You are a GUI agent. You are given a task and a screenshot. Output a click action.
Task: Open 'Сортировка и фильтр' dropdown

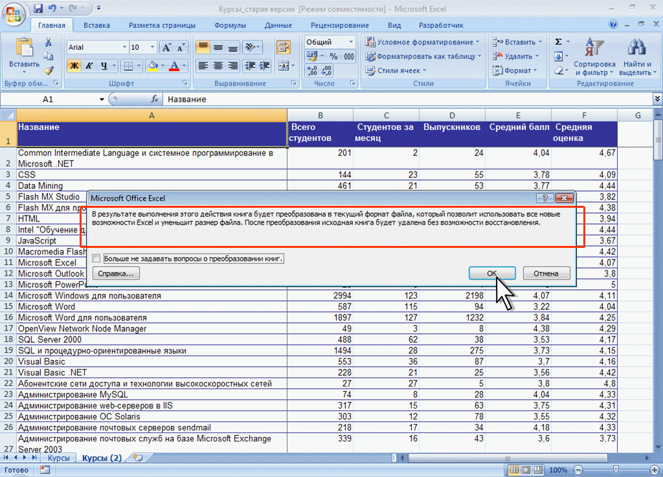(594, 56)
